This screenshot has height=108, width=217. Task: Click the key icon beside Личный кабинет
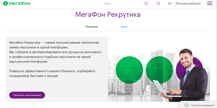[170, 3]
